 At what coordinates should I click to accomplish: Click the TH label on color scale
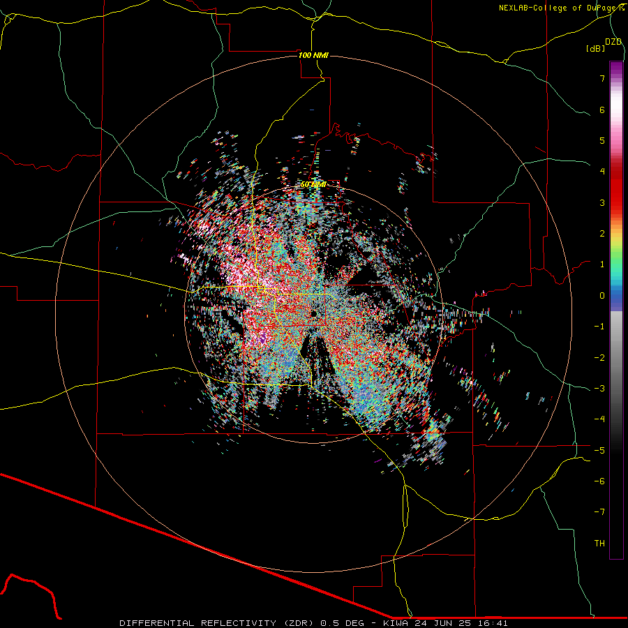599,544
